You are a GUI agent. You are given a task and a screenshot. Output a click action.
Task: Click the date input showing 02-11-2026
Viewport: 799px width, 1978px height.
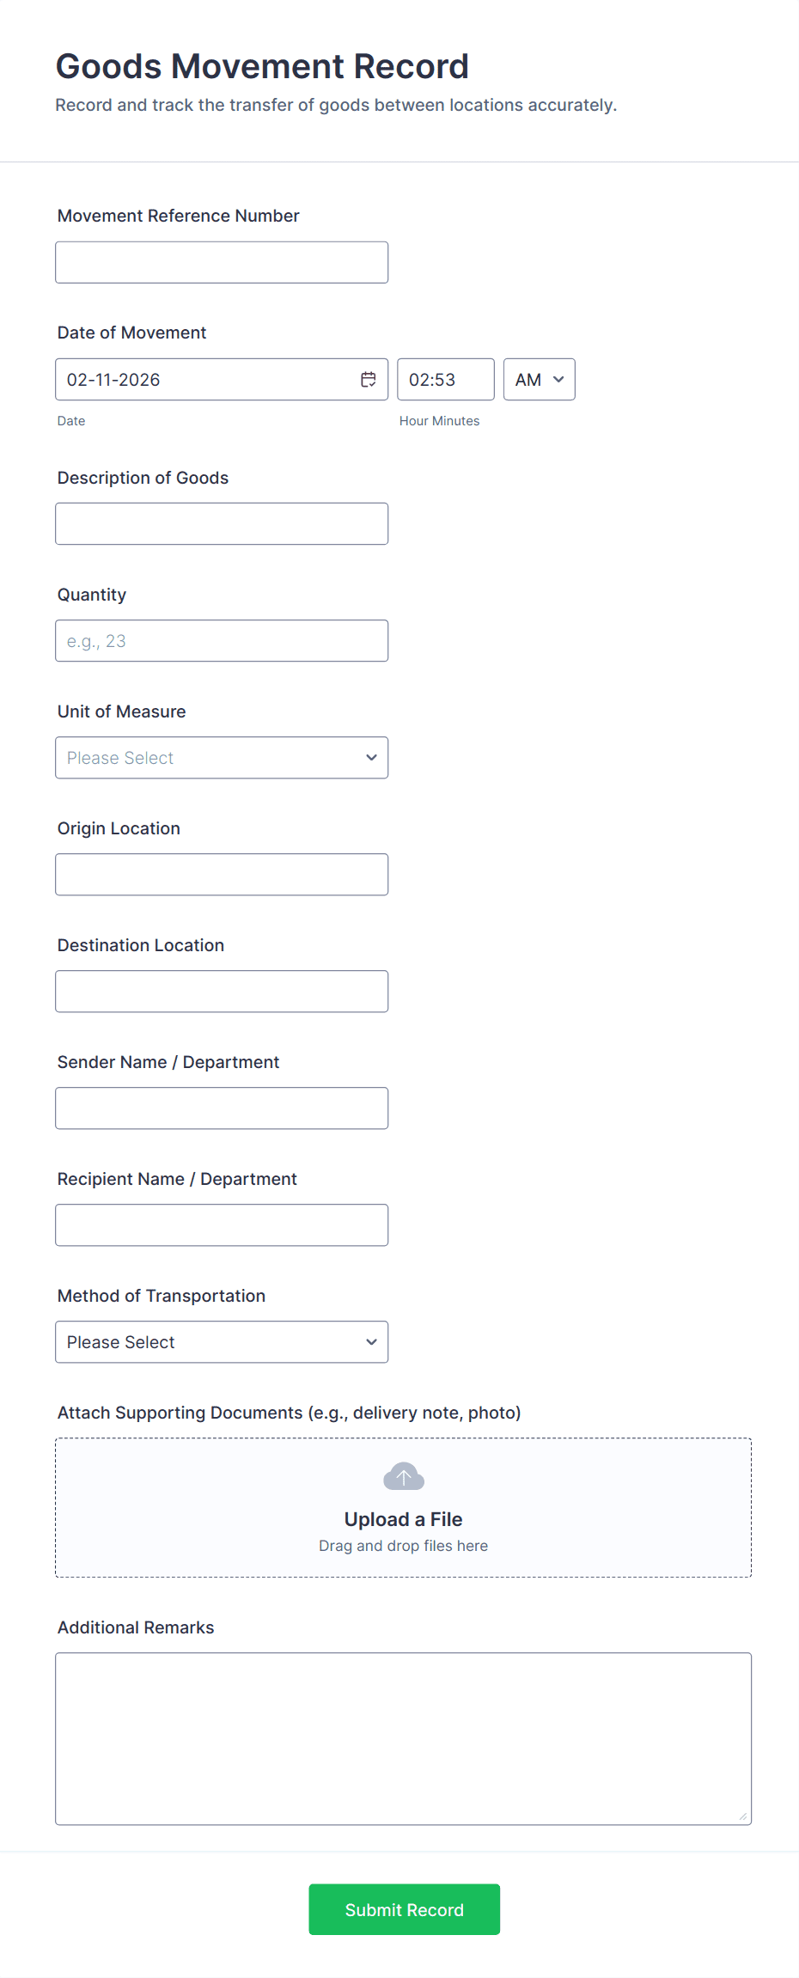[x=206, y=380]
